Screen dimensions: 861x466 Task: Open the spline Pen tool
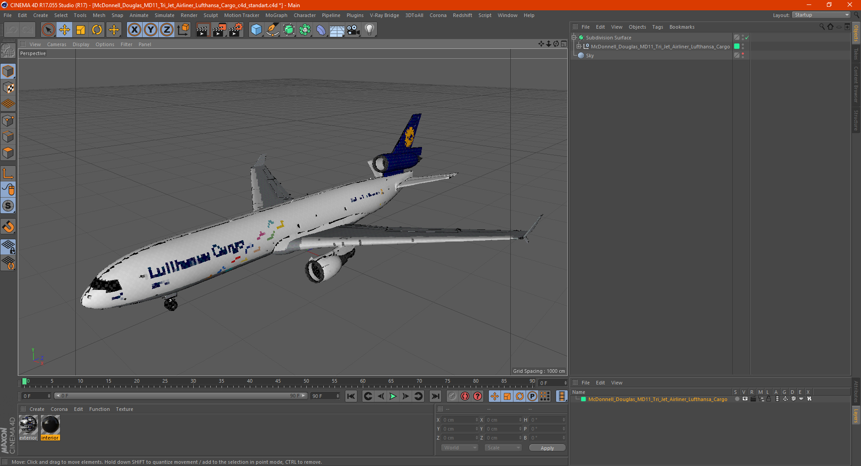tap(272, 30)
